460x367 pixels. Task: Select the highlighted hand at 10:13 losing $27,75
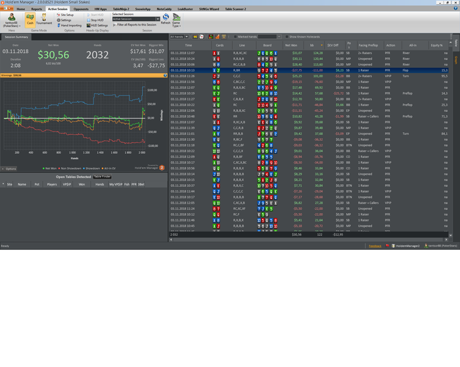(309, 70)
